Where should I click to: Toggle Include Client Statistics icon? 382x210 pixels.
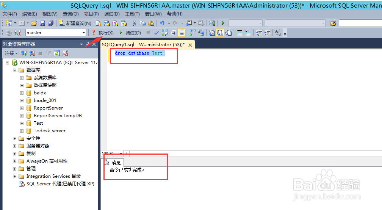tap(201, 33)
